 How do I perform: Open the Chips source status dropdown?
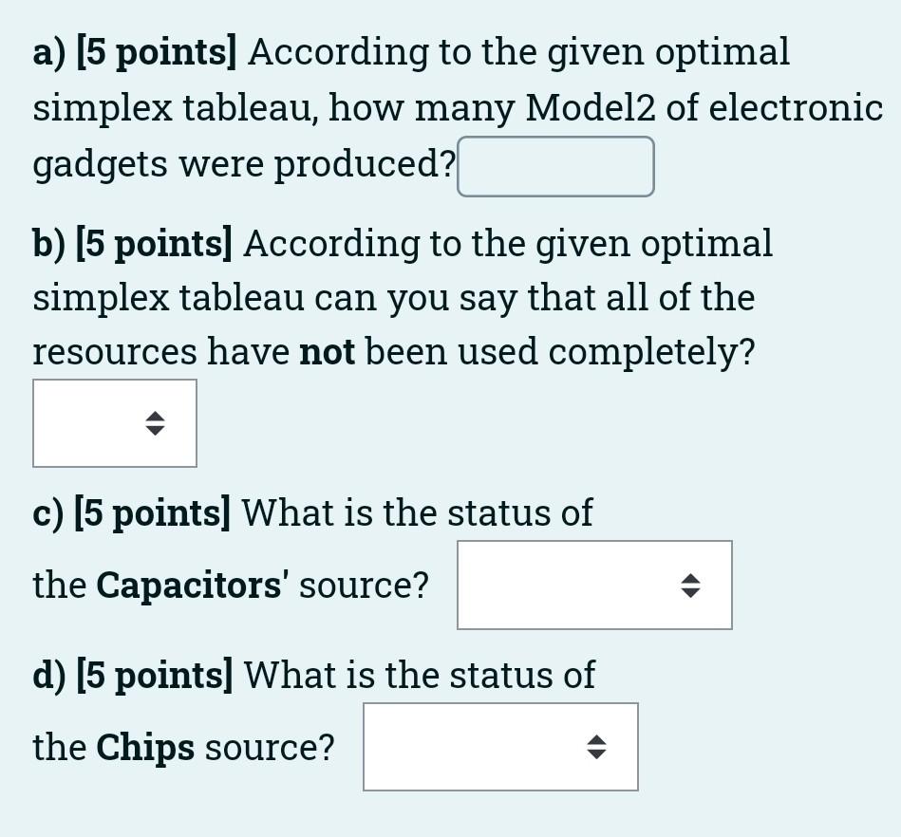point(500,747)
